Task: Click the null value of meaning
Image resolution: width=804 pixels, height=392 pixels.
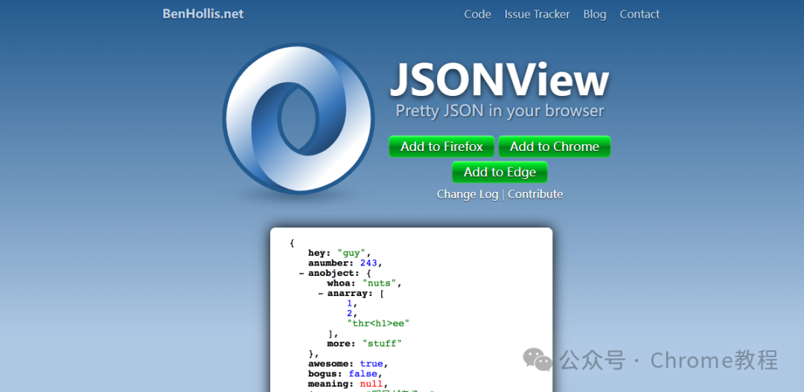Action: coord(371,383)
